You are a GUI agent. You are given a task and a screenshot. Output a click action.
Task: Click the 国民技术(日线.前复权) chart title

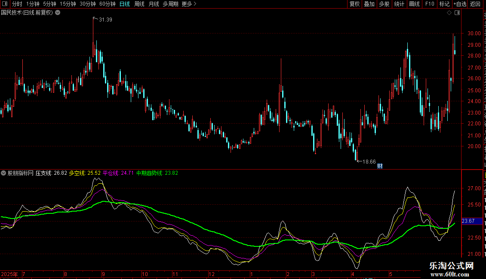tap(27, 13)
